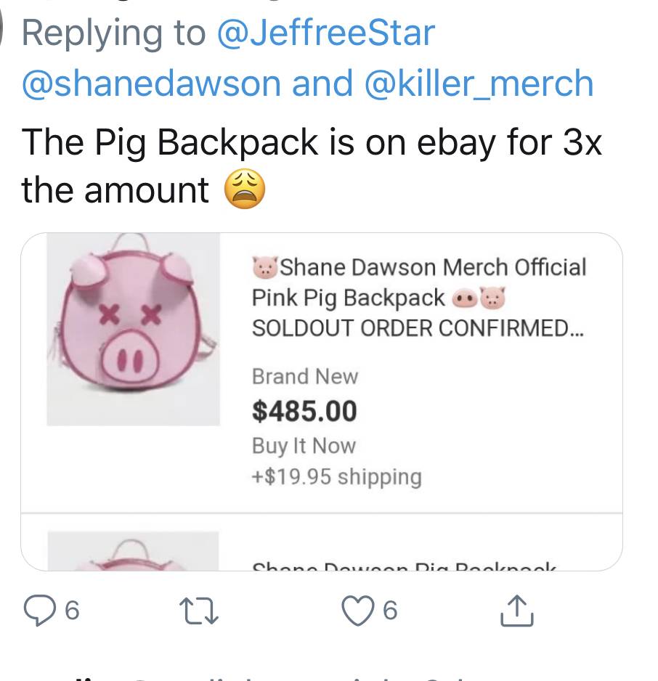Tap the pig face emoji before Shane Dawson
This screenshot has width=658, height=681.
click(265, 267)
